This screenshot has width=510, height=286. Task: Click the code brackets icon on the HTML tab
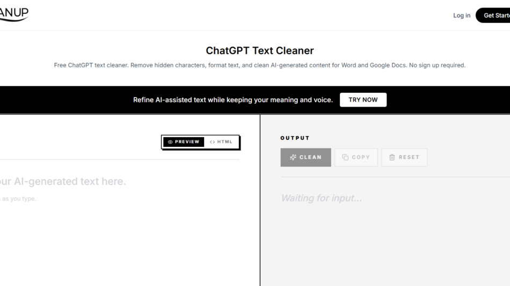213,142
